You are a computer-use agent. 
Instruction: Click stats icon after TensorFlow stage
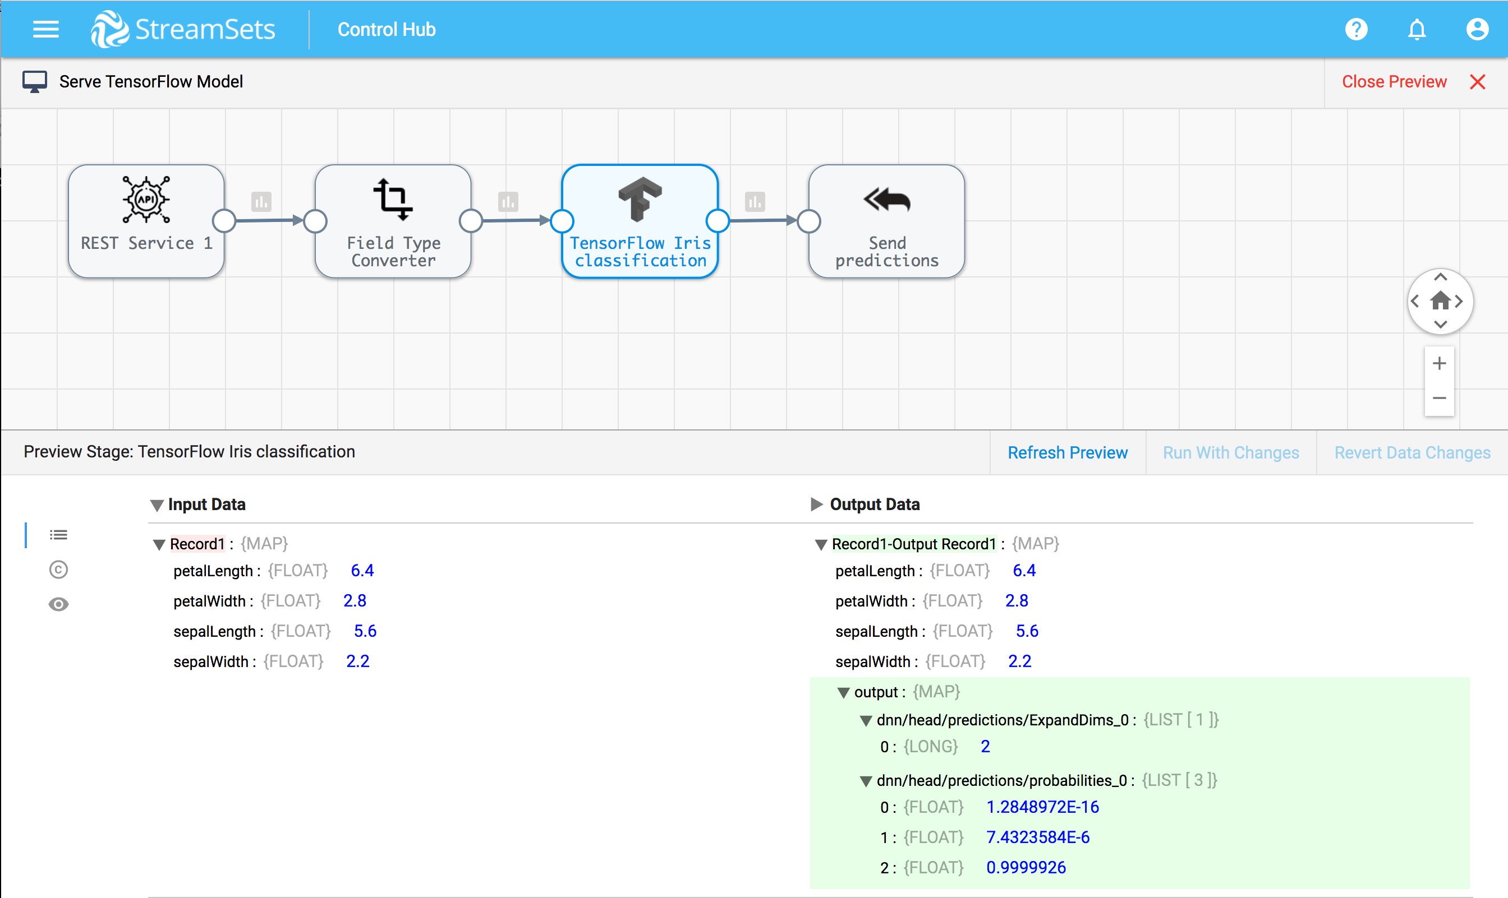tap(755, 201)
